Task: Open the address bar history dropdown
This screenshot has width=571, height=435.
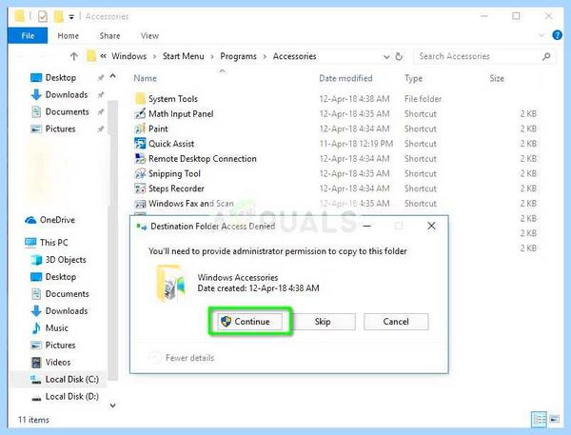Action: click(386, 57)
